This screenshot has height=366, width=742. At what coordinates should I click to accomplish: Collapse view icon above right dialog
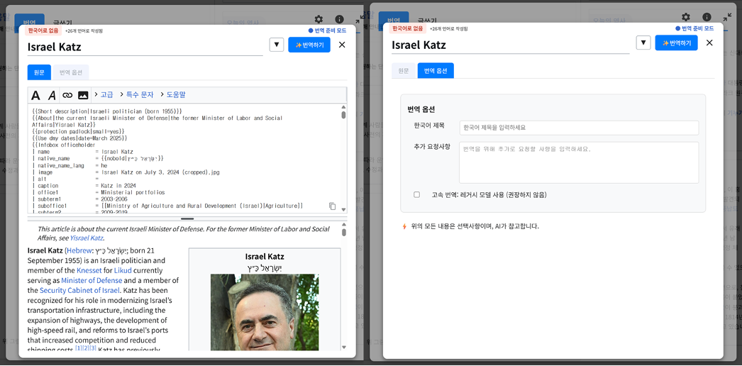point(727,18)
